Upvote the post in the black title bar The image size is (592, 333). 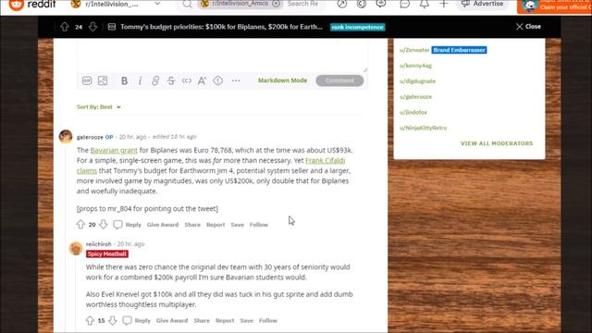(x=65, y=27)
